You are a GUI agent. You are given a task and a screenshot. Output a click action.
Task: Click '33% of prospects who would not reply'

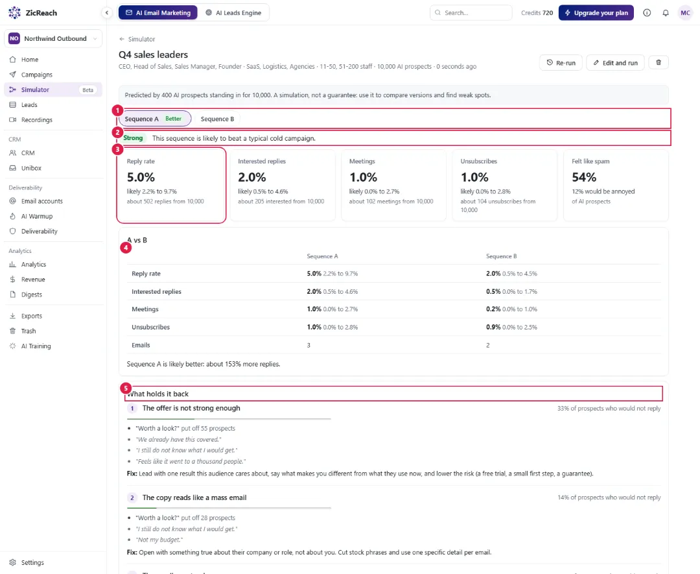[609, 408]
